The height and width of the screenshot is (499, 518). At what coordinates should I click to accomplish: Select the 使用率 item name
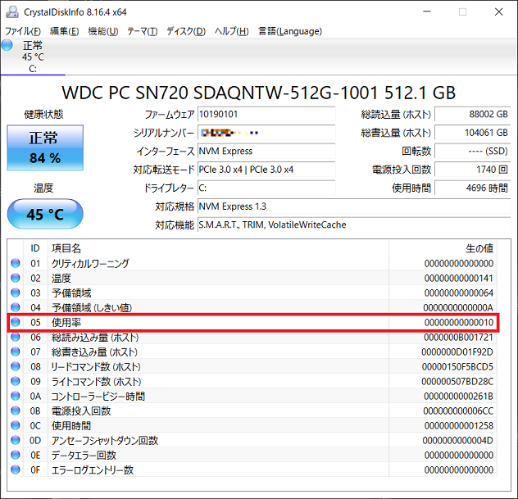click(66, 323)
